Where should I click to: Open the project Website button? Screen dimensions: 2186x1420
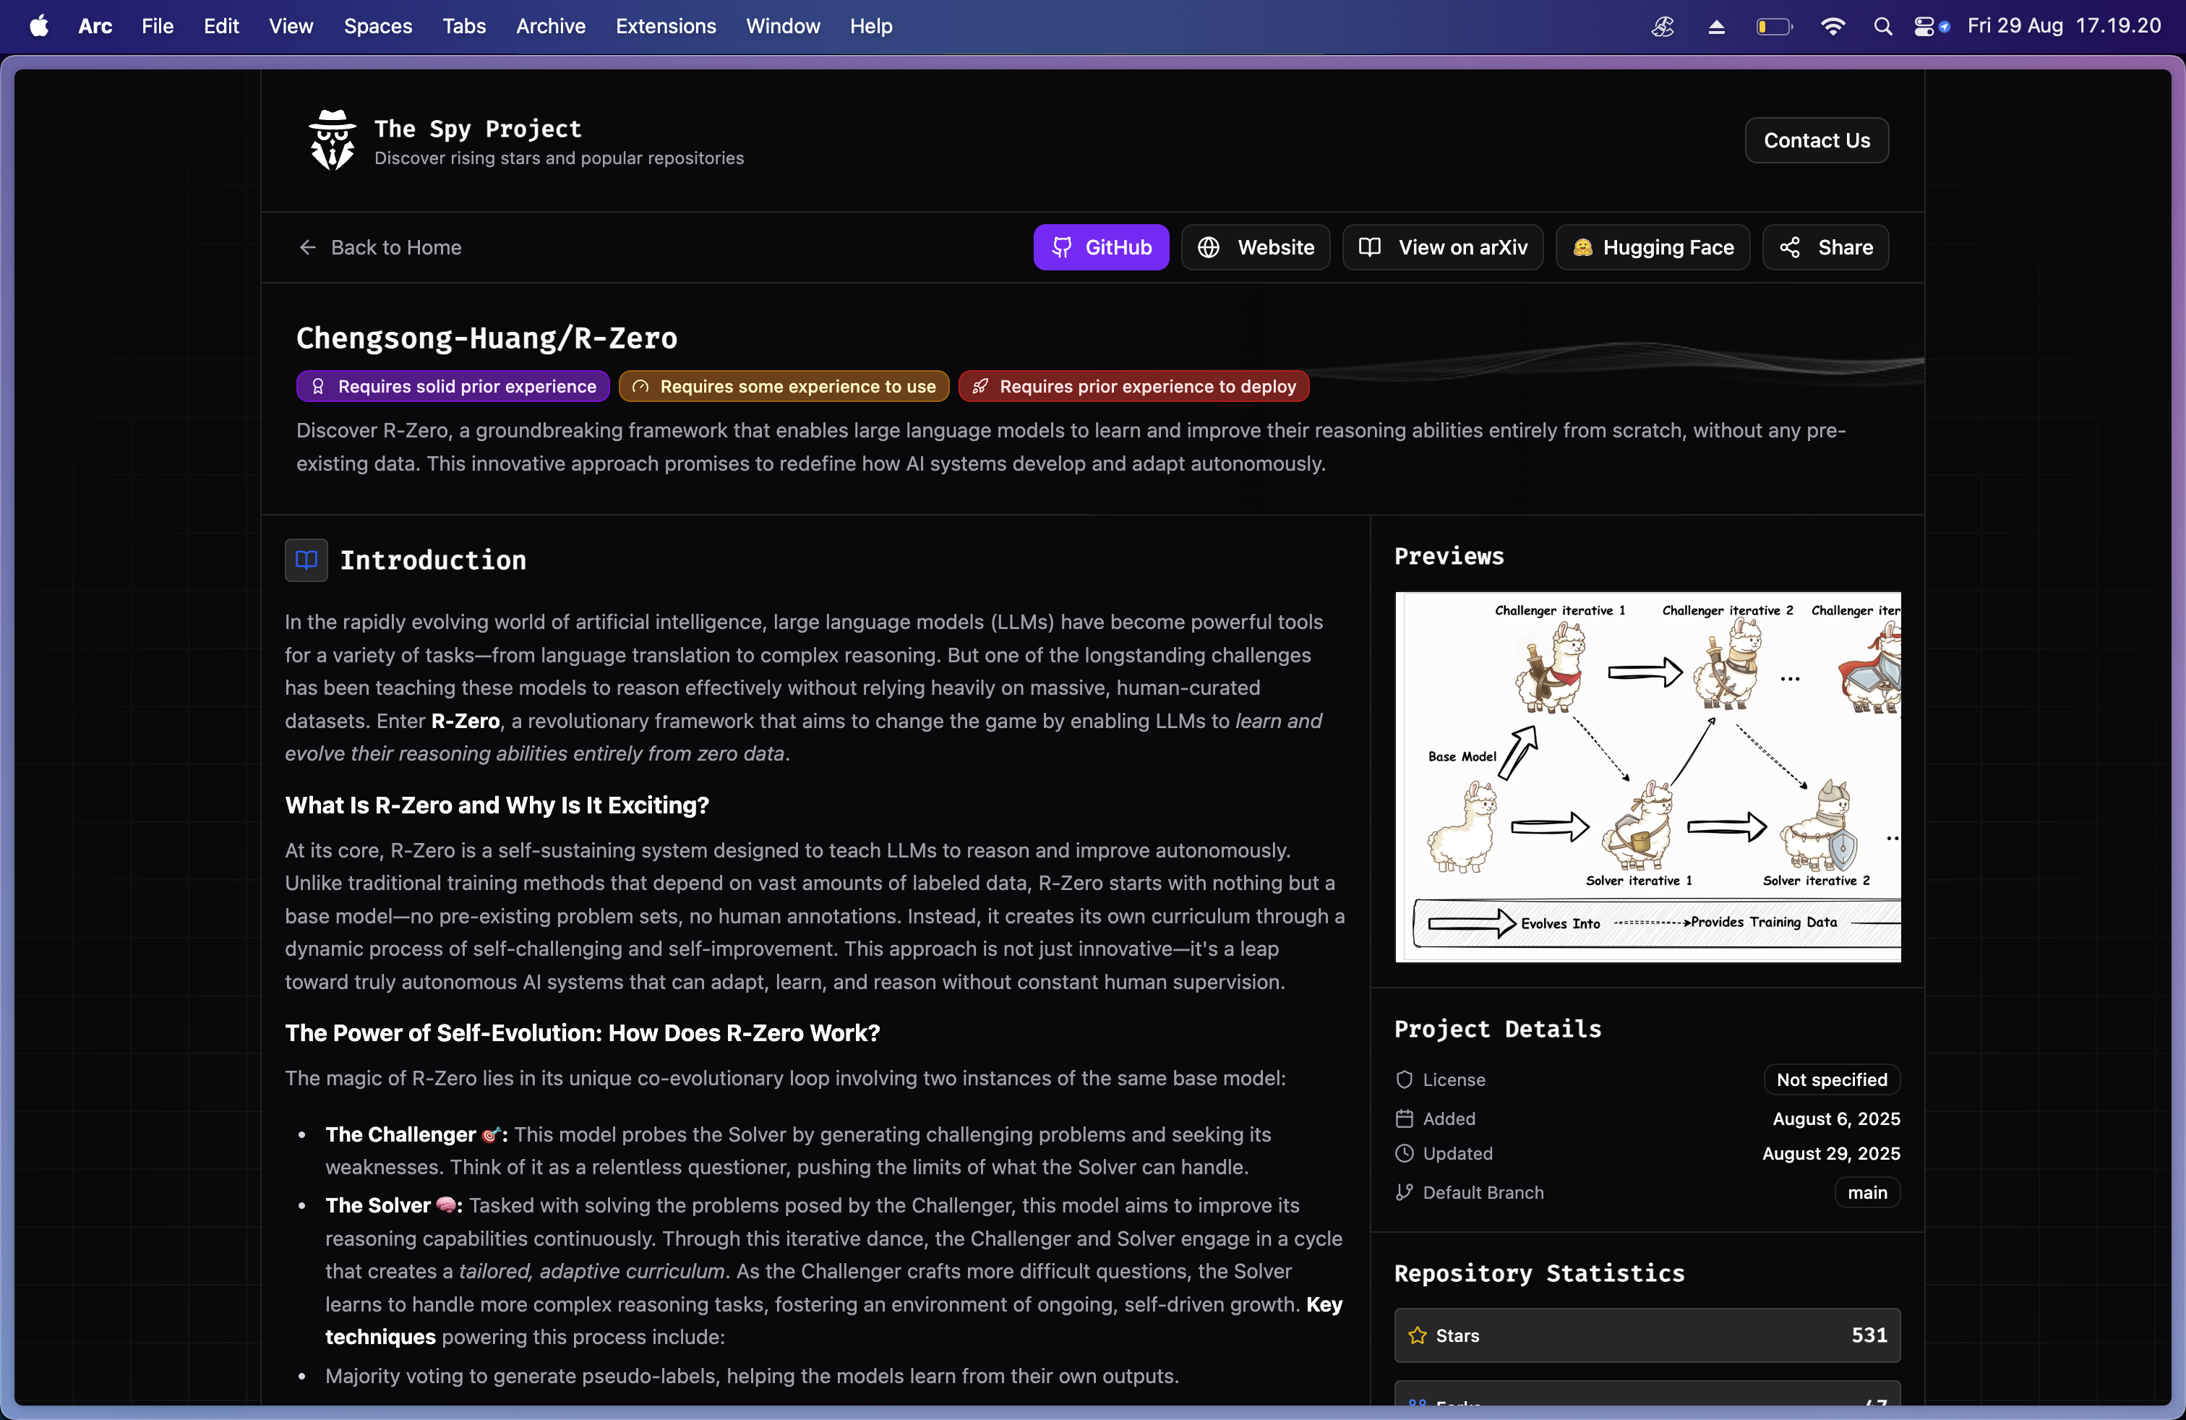(1255, 247)
